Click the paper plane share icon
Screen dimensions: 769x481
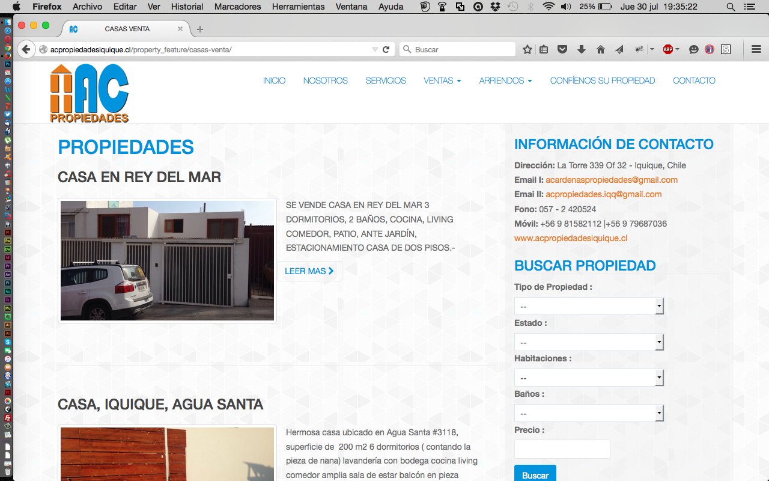pos(619,49)
